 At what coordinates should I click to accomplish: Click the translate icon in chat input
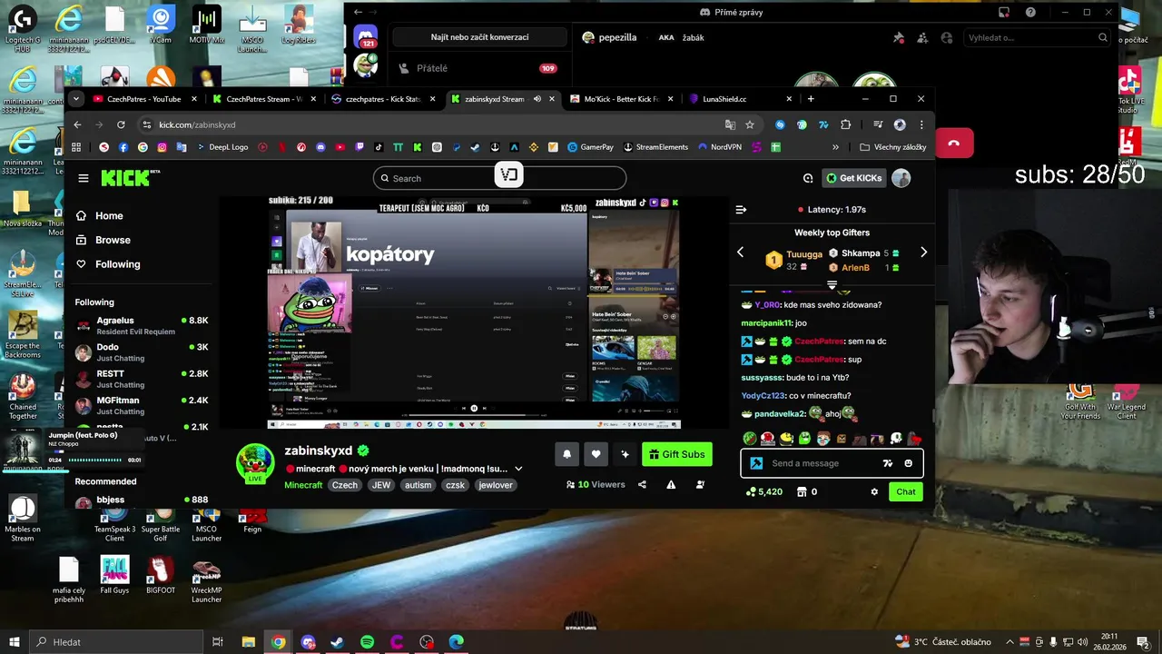(888, 463)
